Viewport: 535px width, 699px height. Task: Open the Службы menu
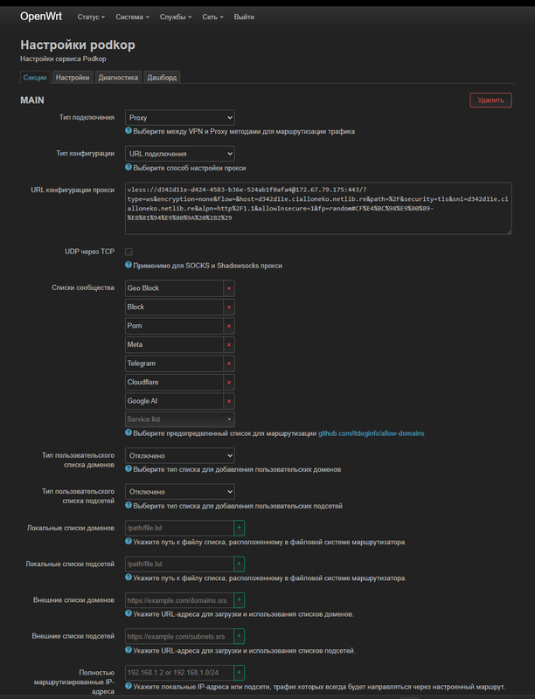pos(176,17)
